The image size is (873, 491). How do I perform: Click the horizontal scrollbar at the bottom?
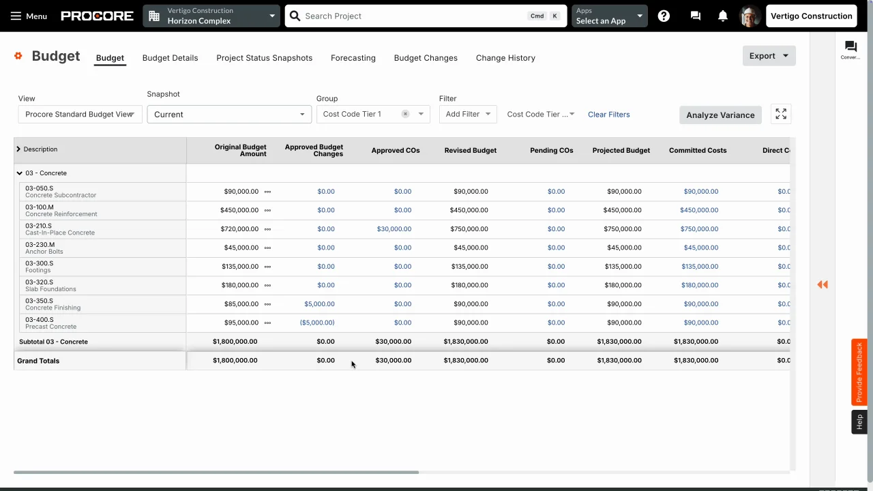click(x=216, y=472)
